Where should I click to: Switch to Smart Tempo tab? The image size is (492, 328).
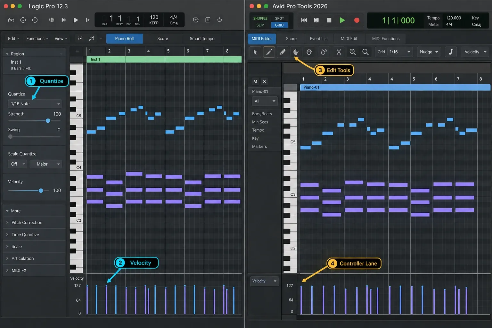click(202, 38)
